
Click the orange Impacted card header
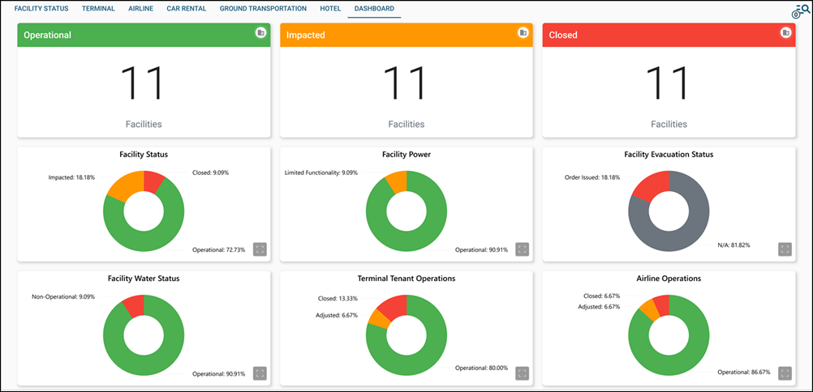coord(389,36)
